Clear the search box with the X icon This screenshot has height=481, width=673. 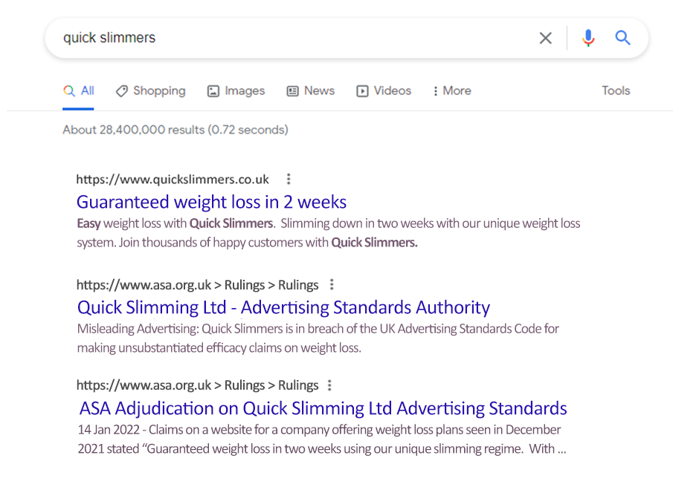(x=546, y=38)
